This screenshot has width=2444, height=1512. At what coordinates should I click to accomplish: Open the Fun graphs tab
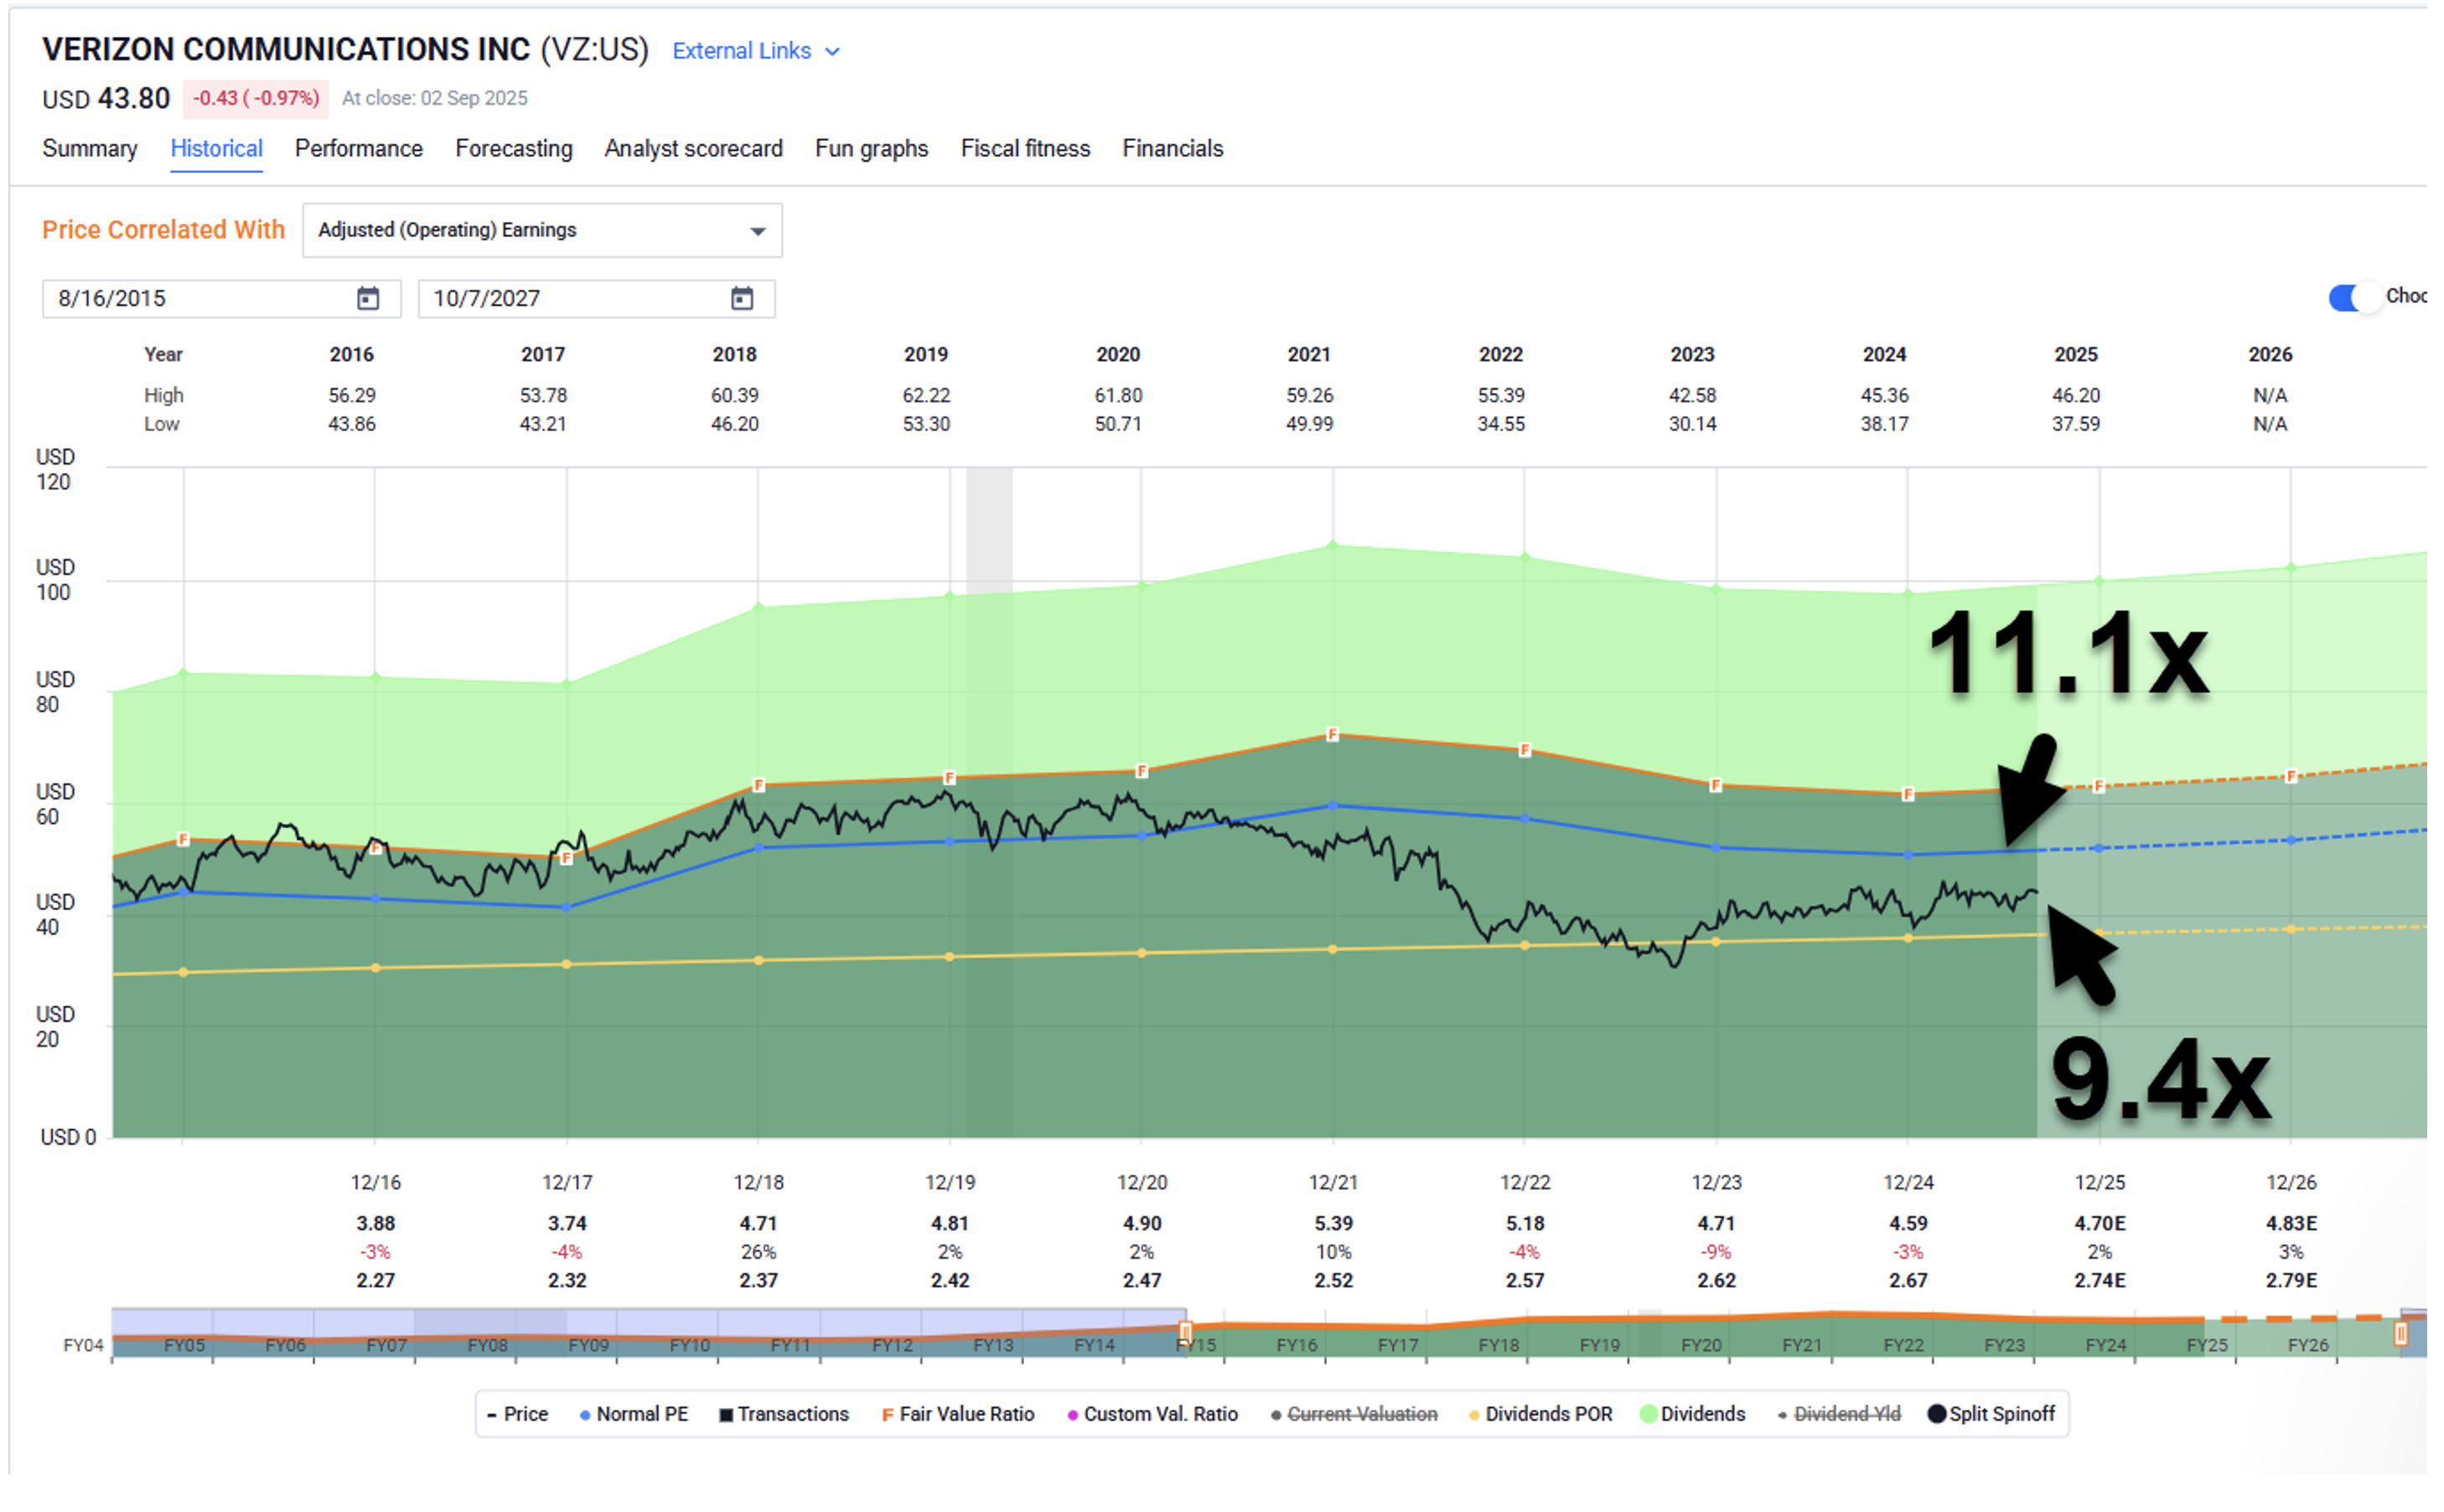pyautogui.click(x=872, y=149)
